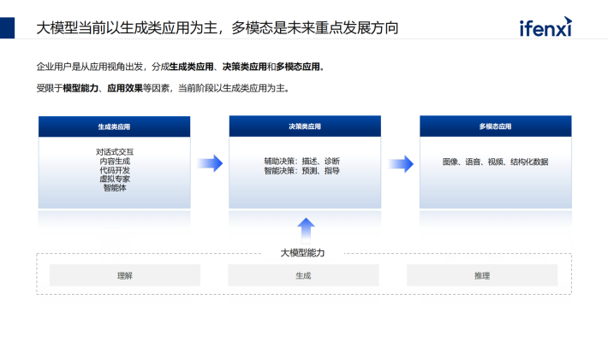The image size is (608, 341).
Task: Click the right arrow between 生成类应用 and 决策类应用
Action: 210,163
